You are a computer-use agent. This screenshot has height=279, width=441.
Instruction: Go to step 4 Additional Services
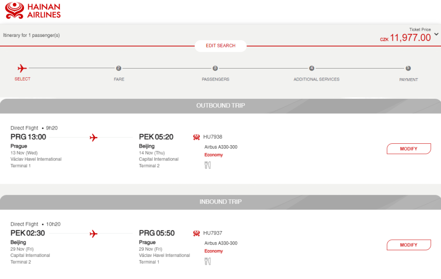(312, 69)
